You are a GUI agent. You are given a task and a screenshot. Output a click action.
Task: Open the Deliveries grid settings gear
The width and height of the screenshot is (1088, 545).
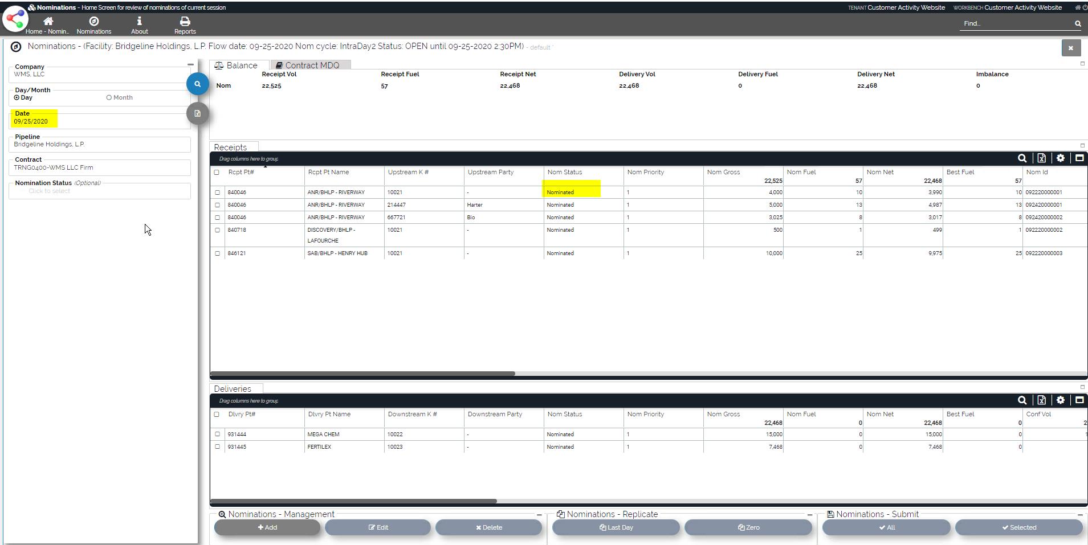pyautogui.click(x=1060, y=400)
